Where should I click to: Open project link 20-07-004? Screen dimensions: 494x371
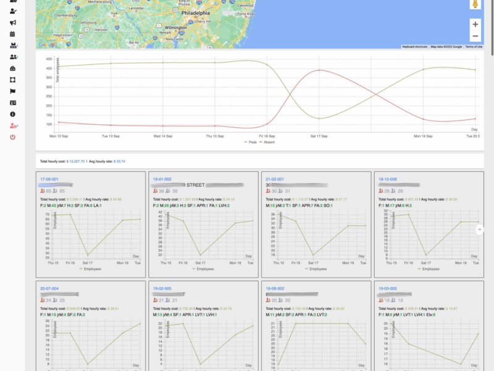(49, 288)
